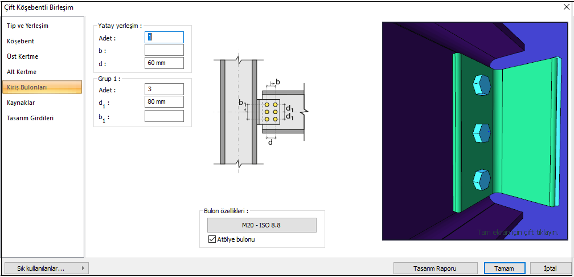
Task: Click the top bolt in 3D preview
Action: point(481,85)
